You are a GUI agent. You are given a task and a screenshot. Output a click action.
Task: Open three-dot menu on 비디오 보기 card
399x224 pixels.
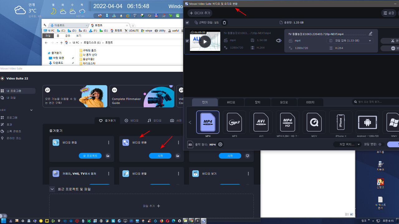click(x=248, y=174)
